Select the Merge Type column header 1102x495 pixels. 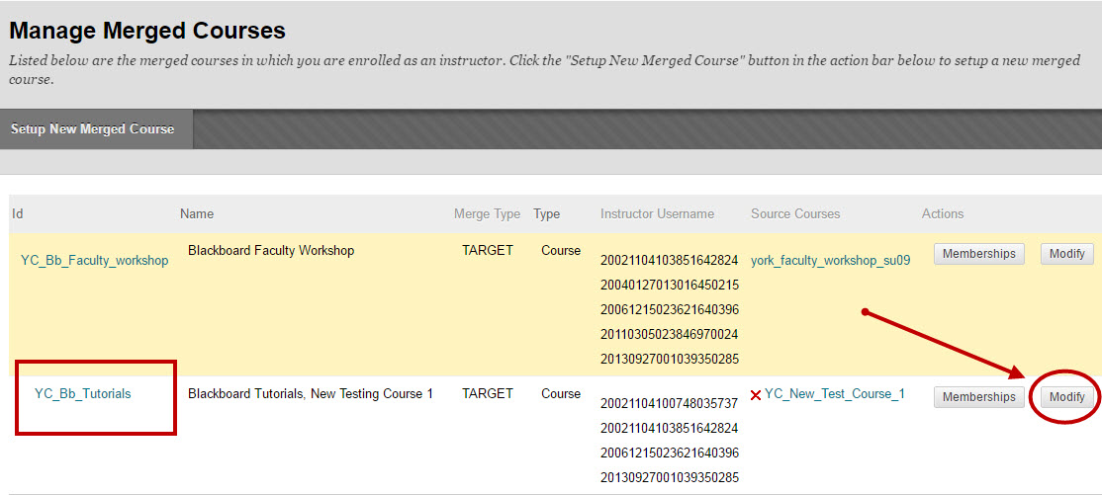pos(486,213)
